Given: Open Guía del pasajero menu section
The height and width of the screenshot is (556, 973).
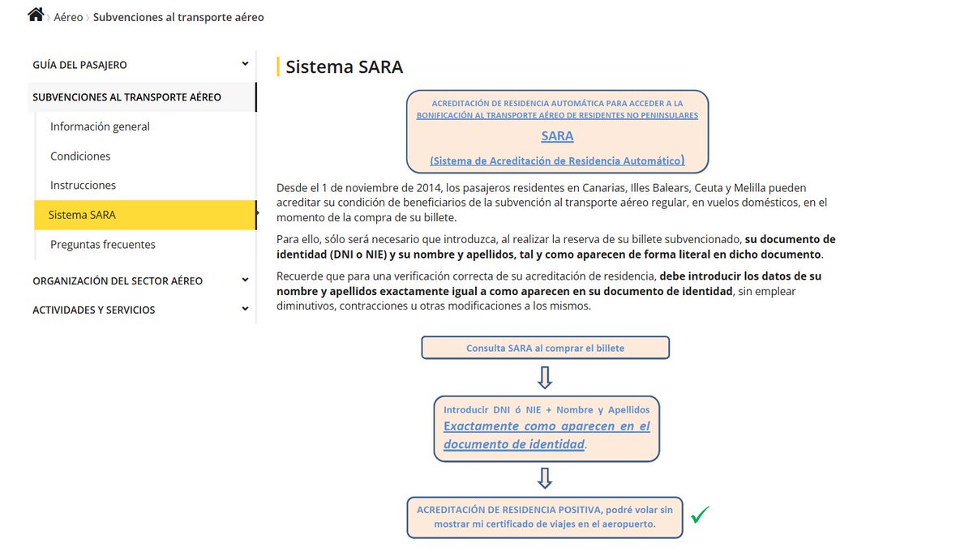Looking at the screenshot, I should click(79, 65).
